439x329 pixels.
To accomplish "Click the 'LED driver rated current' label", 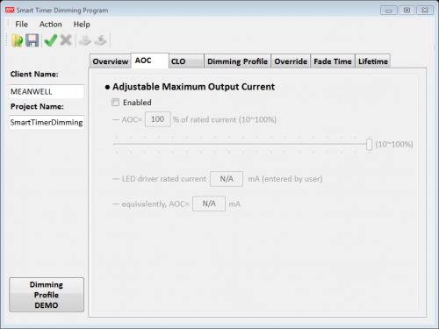I will [164, 179].
